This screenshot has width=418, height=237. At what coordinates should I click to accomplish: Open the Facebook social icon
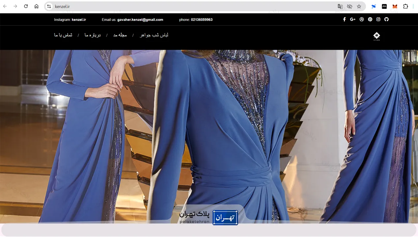click(344, 19)
